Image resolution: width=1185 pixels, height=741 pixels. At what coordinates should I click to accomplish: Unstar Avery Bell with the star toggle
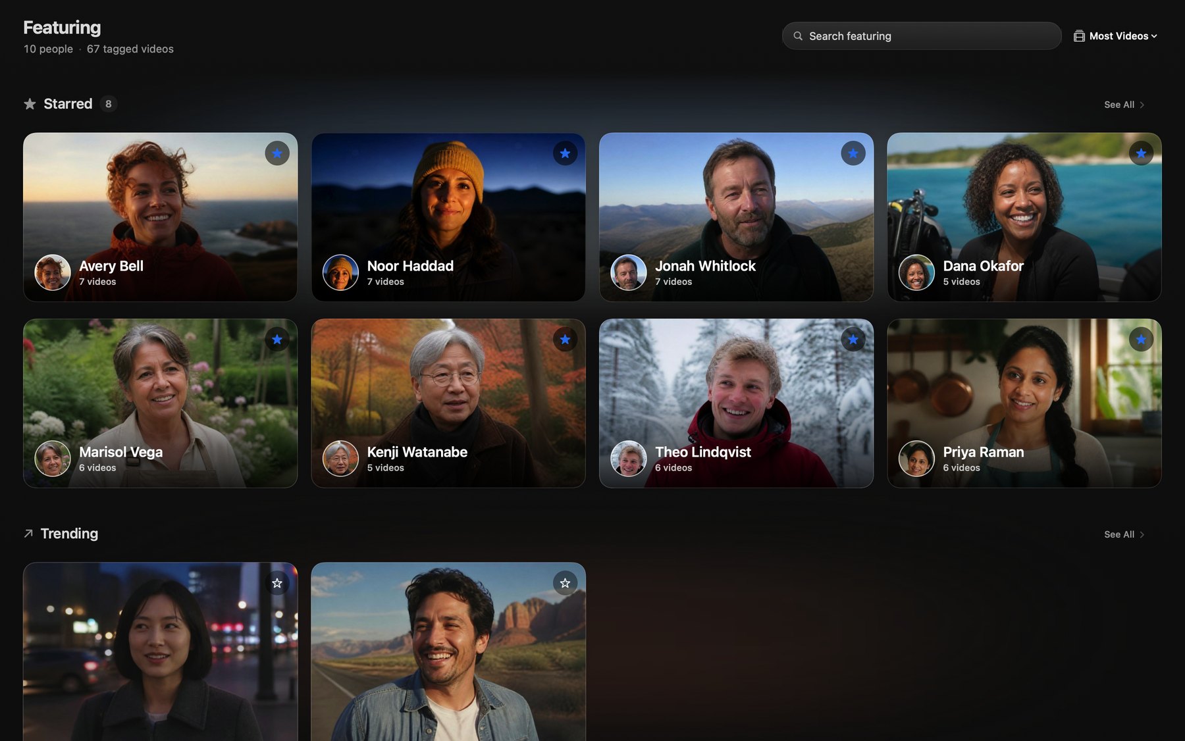pos(277,153)
